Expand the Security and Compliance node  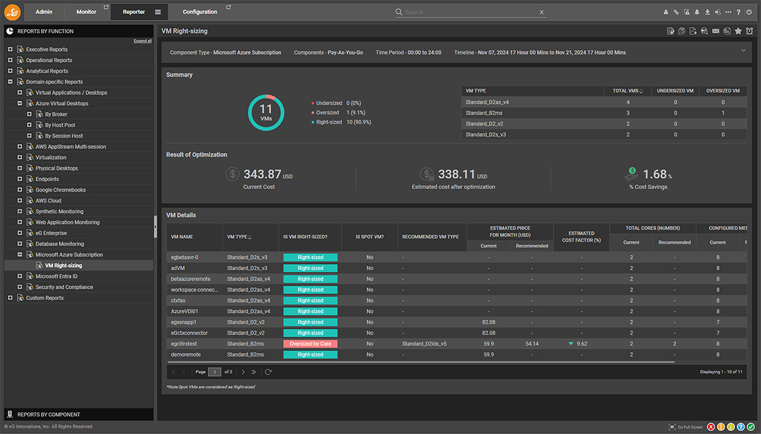[x=20, y=287]
